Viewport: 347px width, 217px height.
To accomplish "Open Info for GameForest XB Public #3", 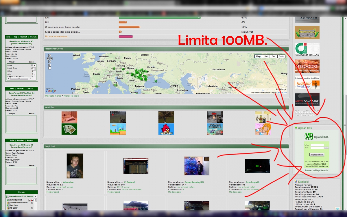I will 8,37.
